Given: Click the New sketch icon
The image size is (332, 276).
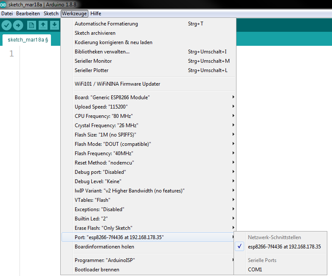Looking at the screenshot, I should tap(32, 25).
